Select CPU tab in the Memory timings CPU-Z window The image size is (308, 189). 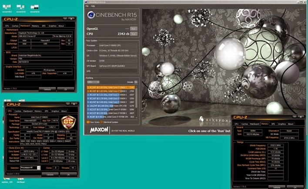pyautogui.click(x=237, y=124)
